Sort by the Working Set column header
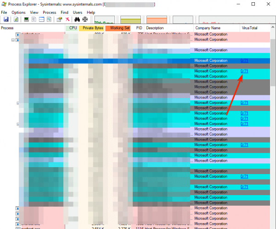This screenshot has height=229, width=276. pyautogui.click(x=118, y=28)
